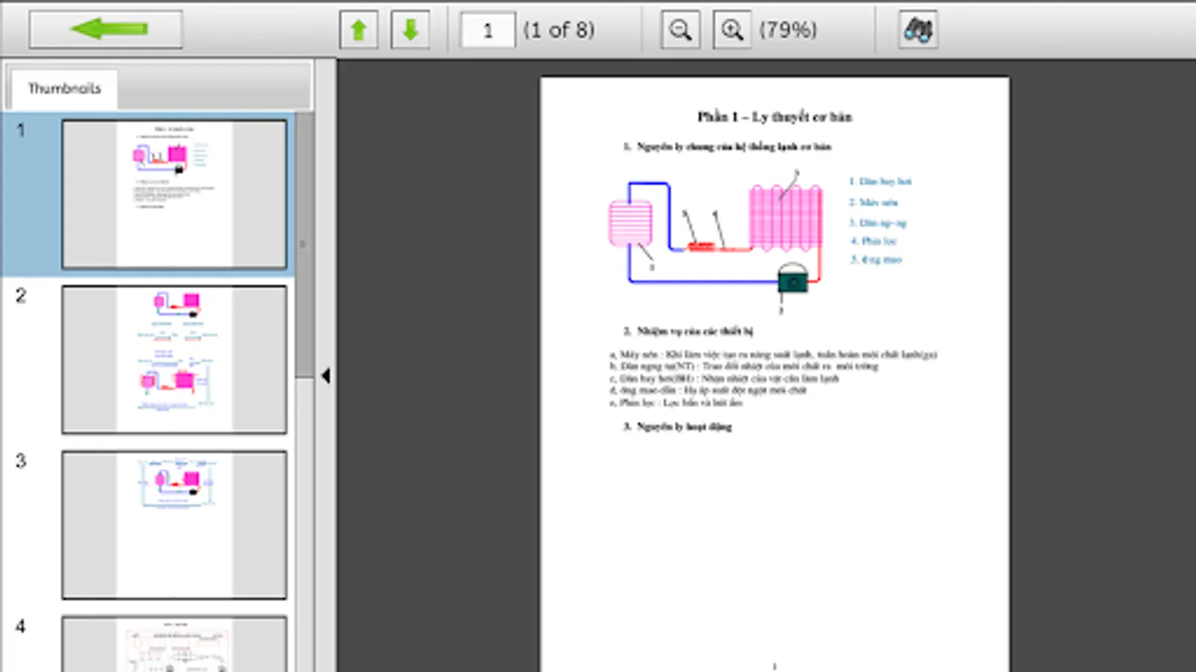The height and width of the screenshot is (672, 1196).
Task: Click the page number input field
Action: [x=487, y=30]
